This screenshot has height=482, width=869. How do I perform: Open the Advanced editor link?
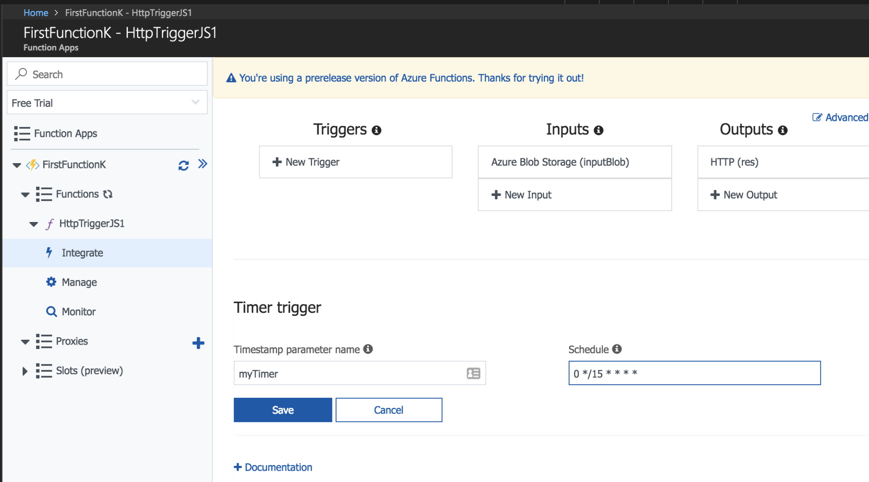point(846,117)
